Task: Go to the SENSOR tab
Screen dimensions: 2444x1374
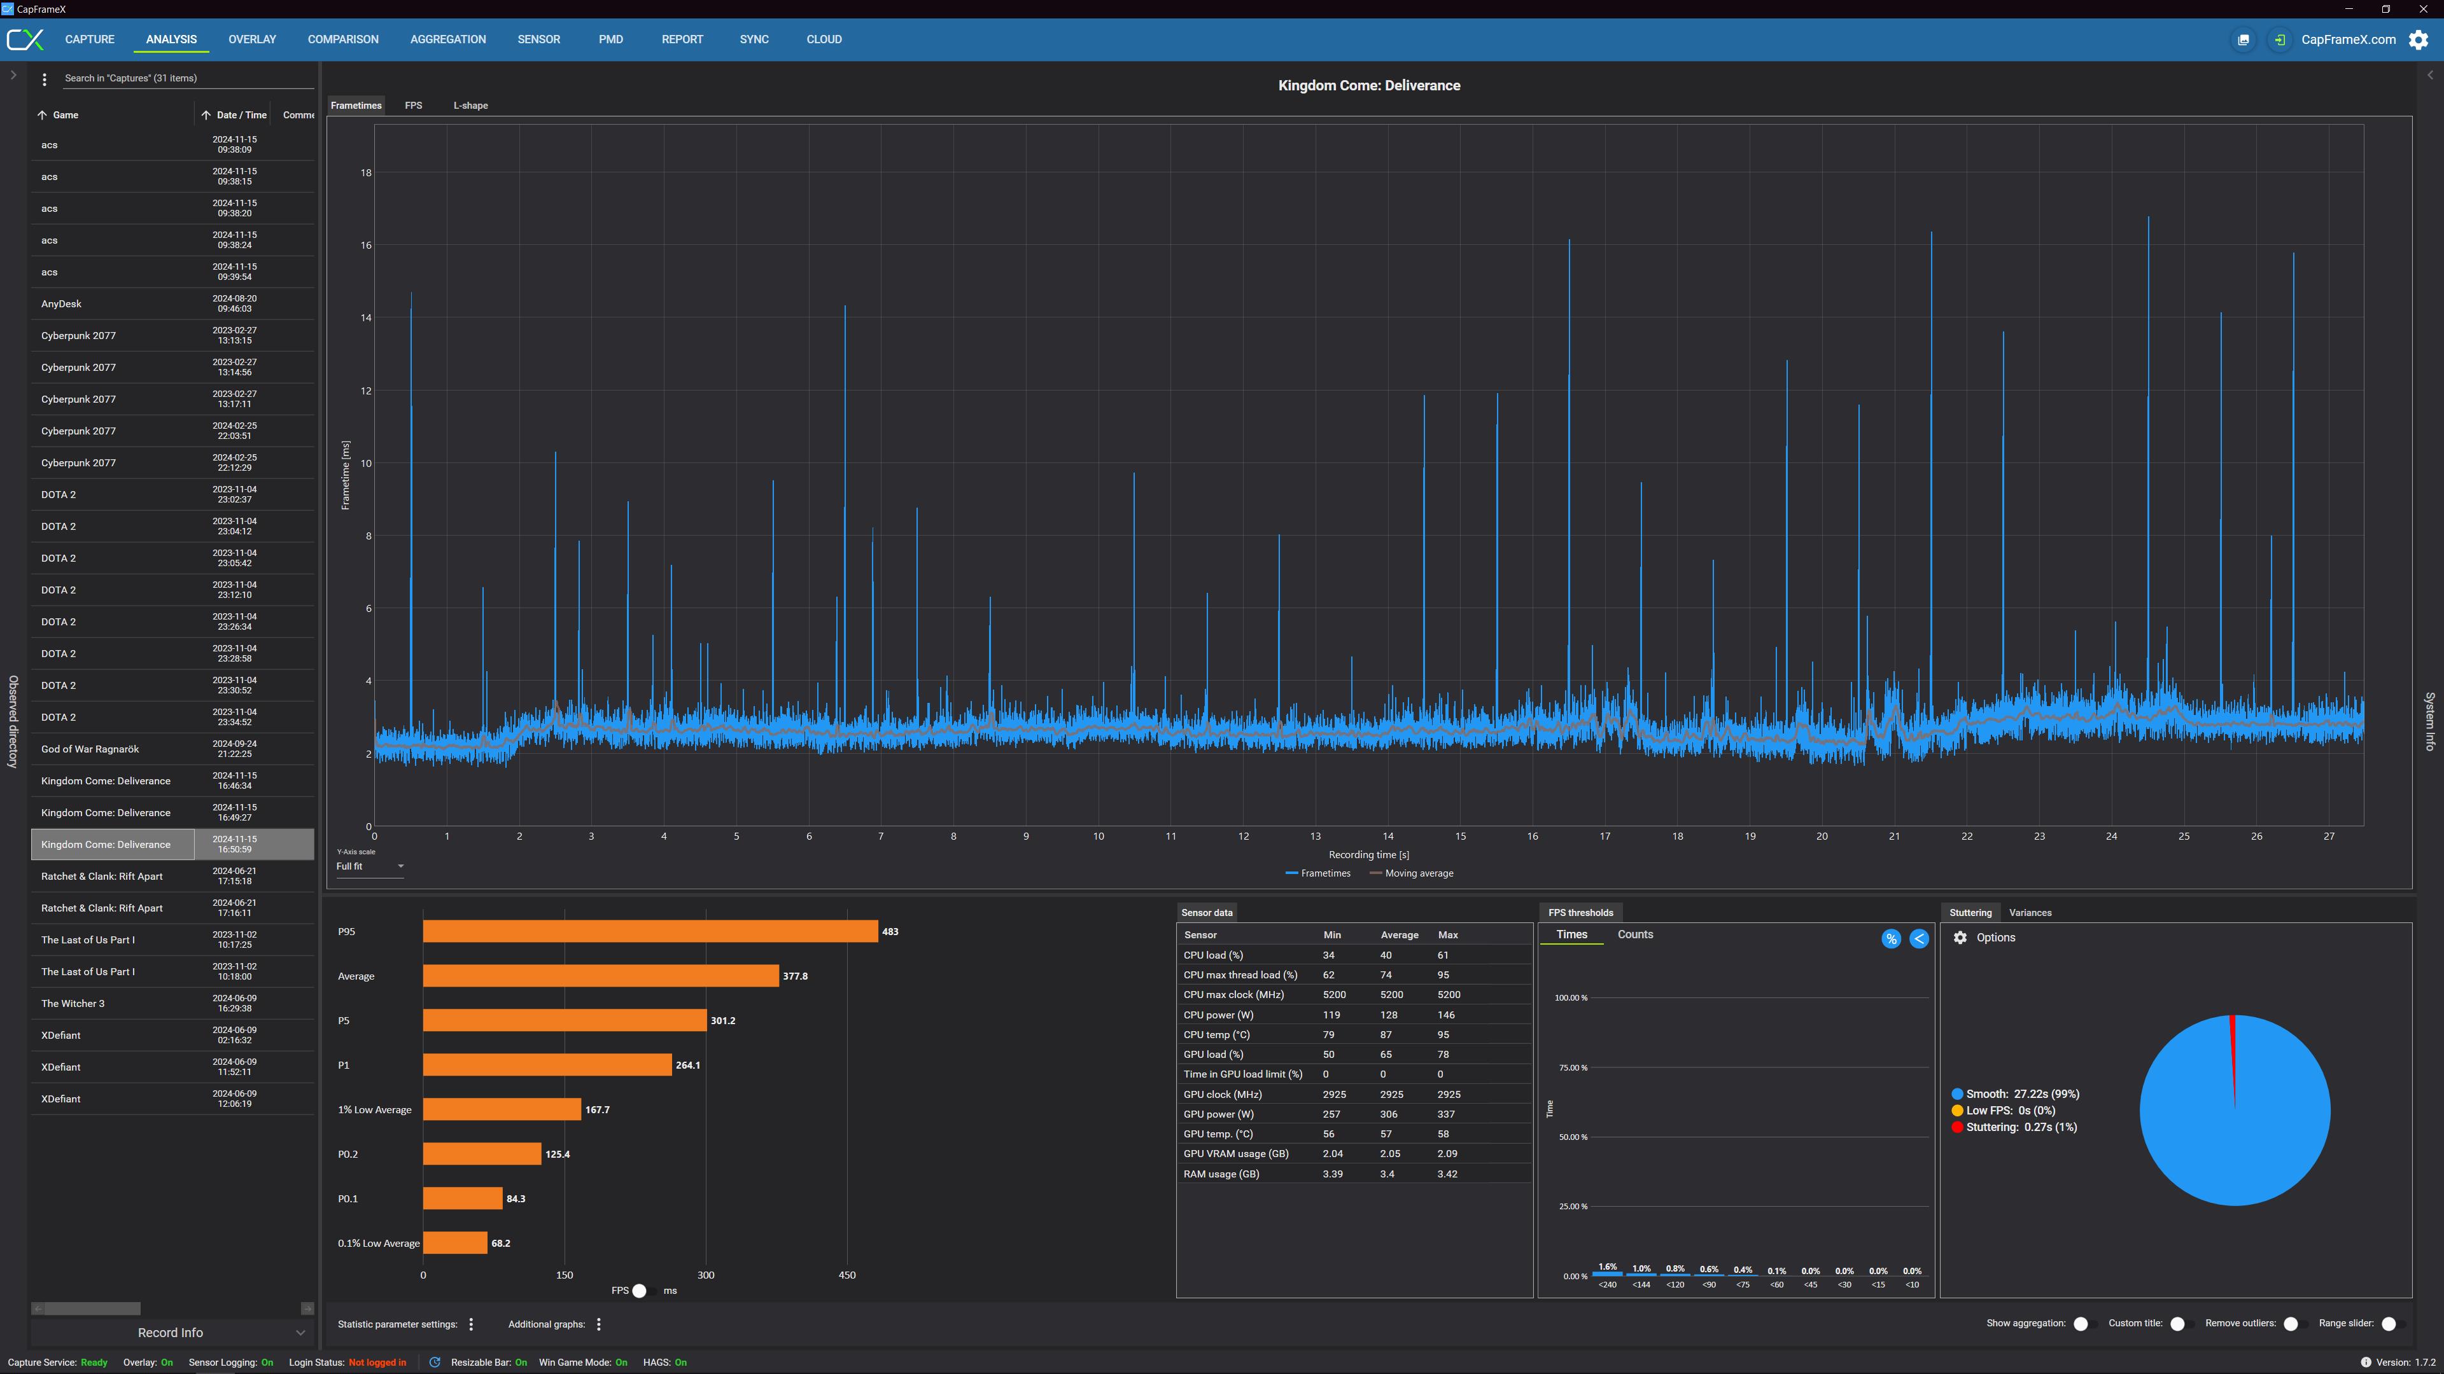Action: coord(539,40)
